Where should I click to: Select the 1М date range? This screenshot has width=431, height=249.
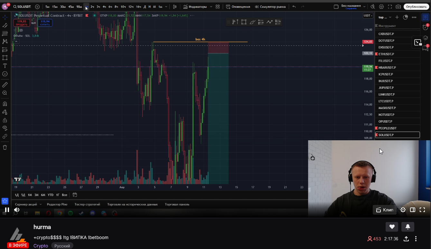(30, 195)
